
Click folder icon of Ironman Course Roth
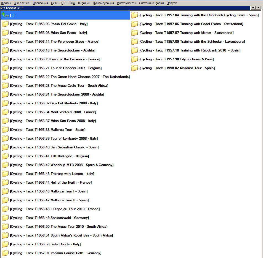[5, 253]
